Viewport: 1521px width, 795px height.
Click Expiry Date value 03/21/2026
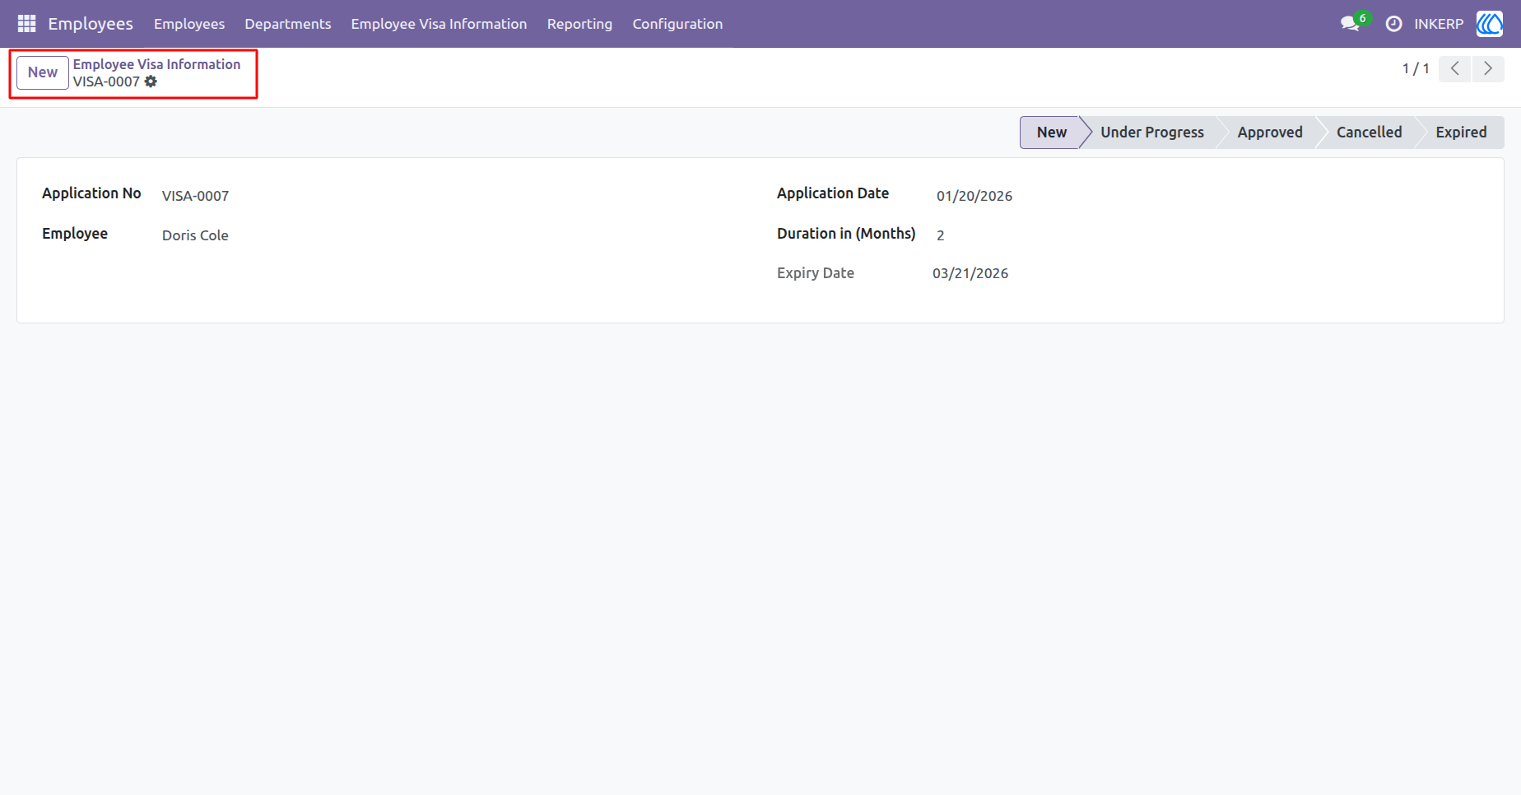[x=970, y=273]
